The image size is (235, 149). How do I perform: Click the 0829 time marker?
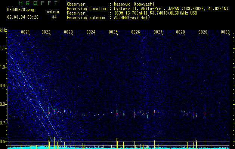point(203,32)
